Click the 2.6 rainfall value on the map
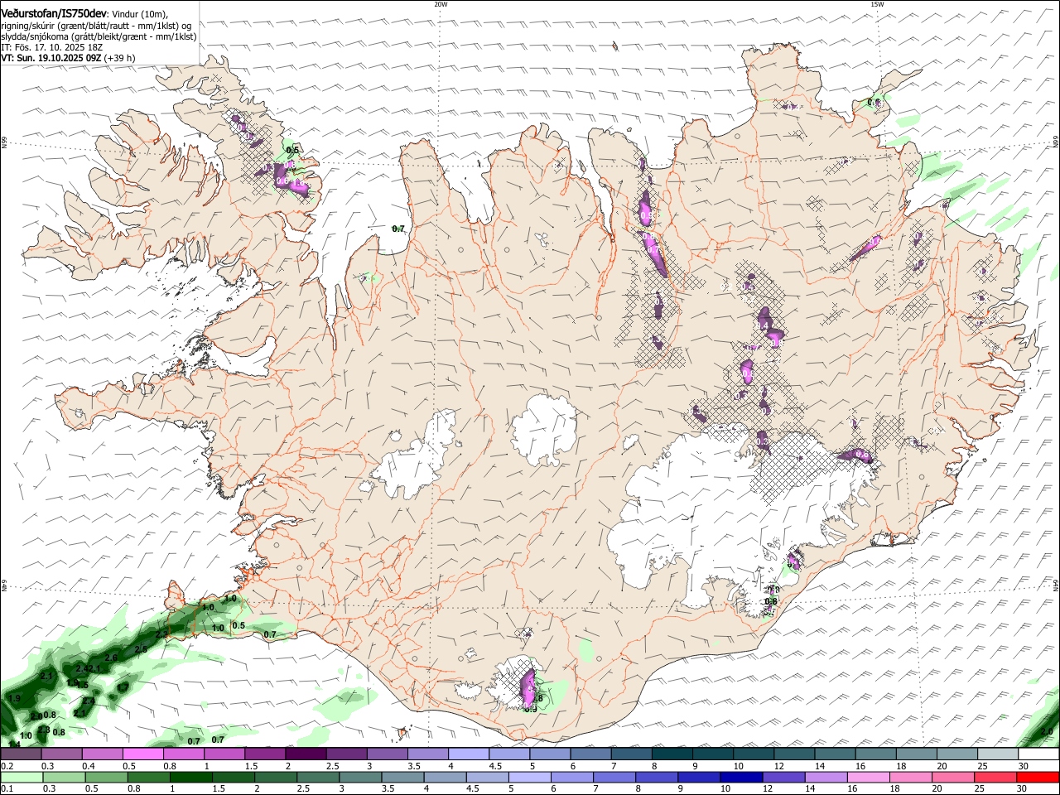Screen dimensions: 1060x795 pos(112,657)
